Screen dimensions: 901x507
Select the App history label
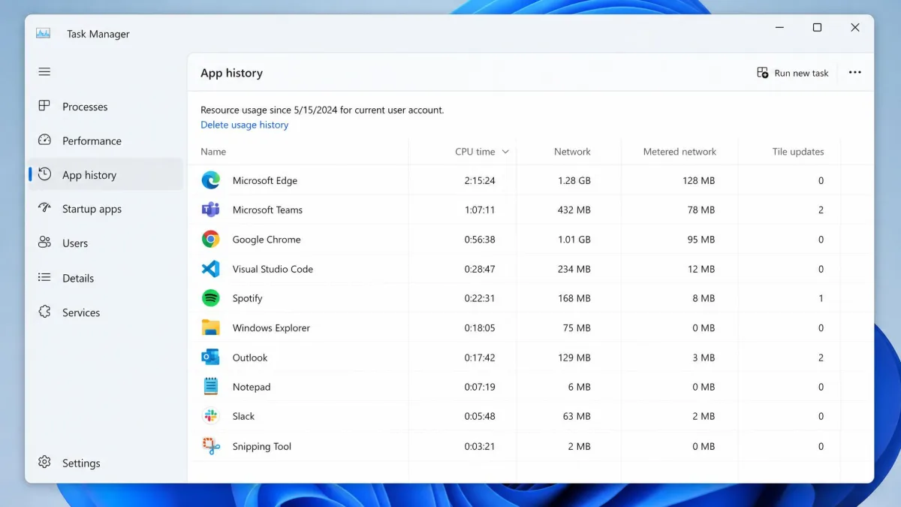(x=89, y=175)
